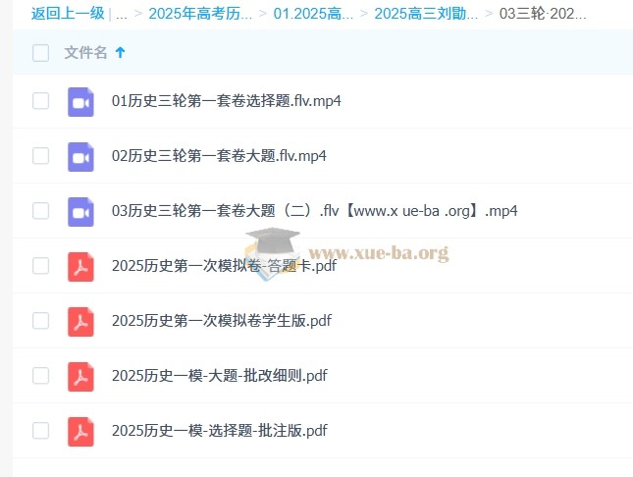Open 02历史三轮第一套卷大题.flv.mp4 video

(219, 156)
